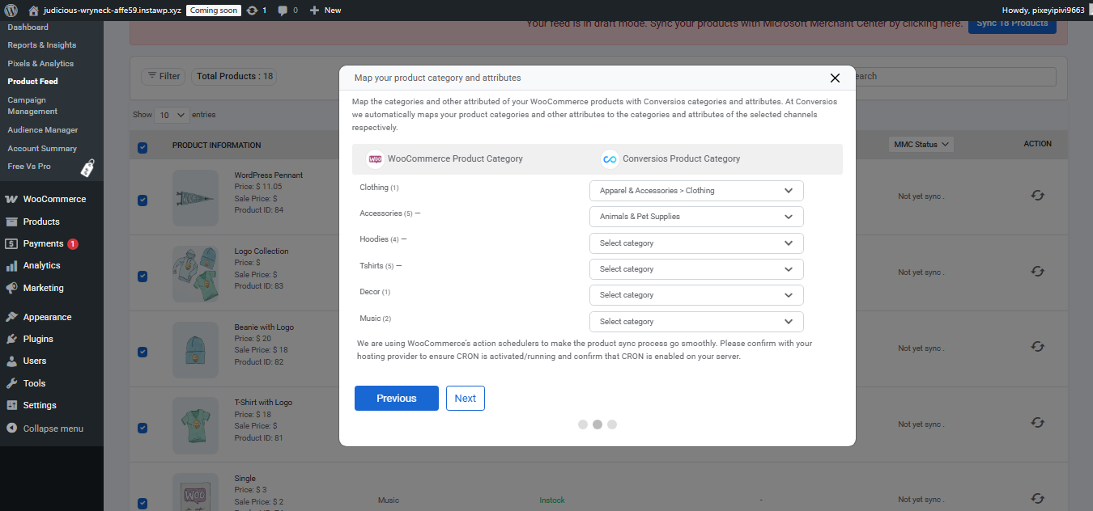The image size is (1093, 511).
Task: Click the T-Shirt with Logo thumbnail
Action: (x=195, y=425)
